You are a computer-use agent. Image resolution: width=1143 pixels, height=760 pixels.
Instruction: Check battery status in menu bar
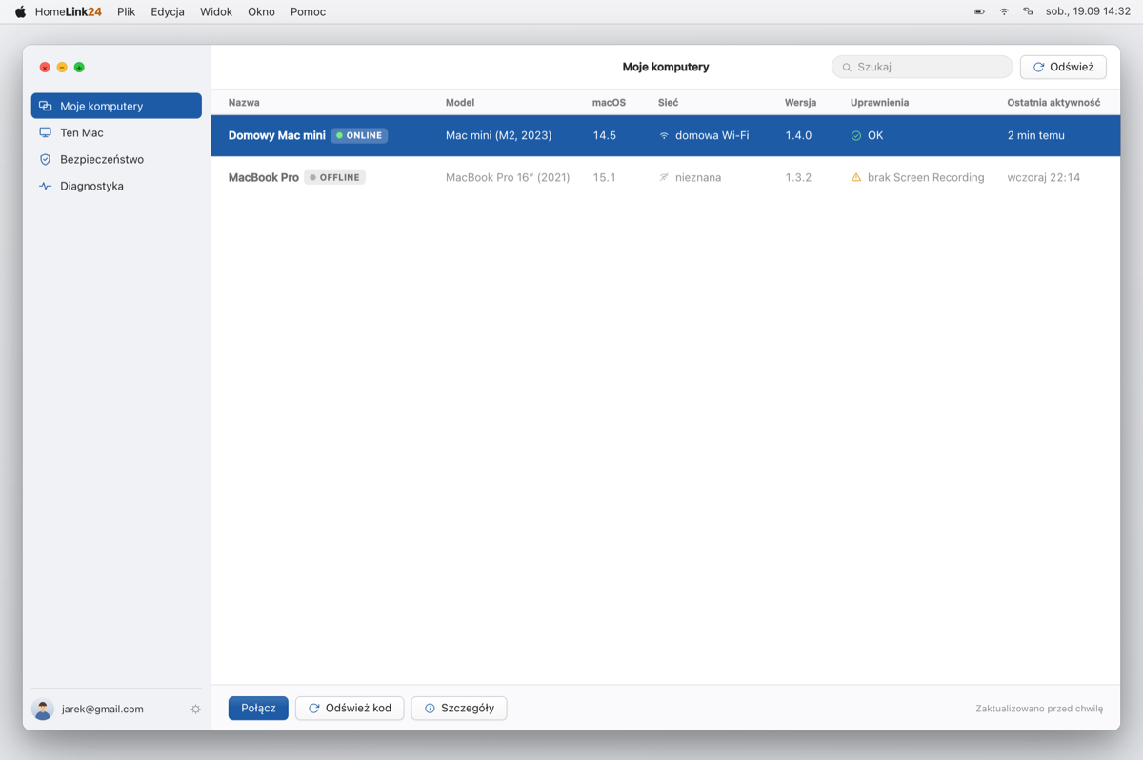coord(979,11)
